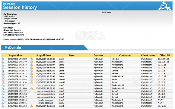The width and height of the screenshot is (175, 109).
Task: Click logoff icon beside 15/05/2009 19:25:07
Action: tap(32, 65)
